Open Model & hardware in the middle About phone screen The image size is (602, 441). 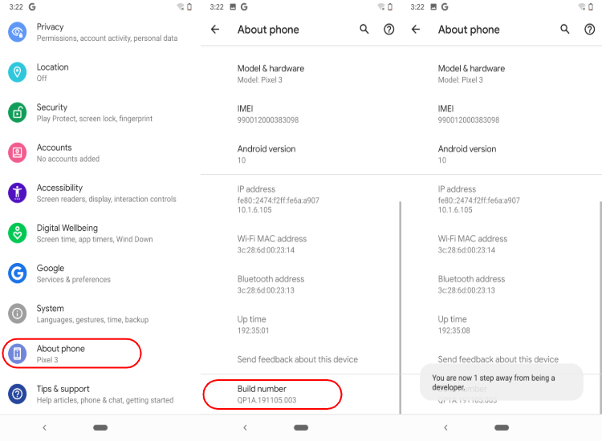(x=300, y=74)
